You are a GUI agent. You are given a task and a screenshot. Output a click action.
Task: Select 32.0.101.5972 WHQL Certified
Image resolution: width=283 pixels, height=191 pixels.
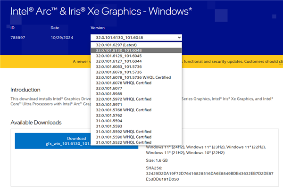[123, 99]
